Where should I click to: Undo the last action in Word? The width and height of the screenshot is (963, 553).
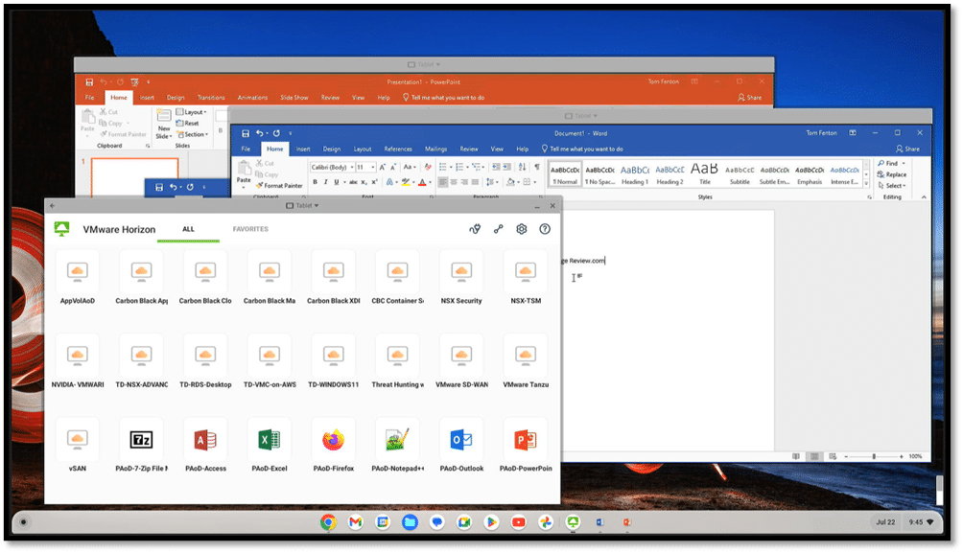pos(260,133)
